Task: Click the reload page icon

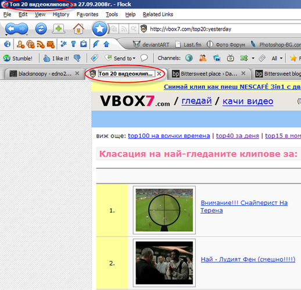Action: [41, 28]
